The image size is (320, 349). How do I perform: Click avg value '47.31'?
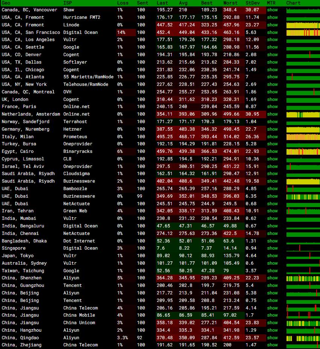tap(185, 226)
